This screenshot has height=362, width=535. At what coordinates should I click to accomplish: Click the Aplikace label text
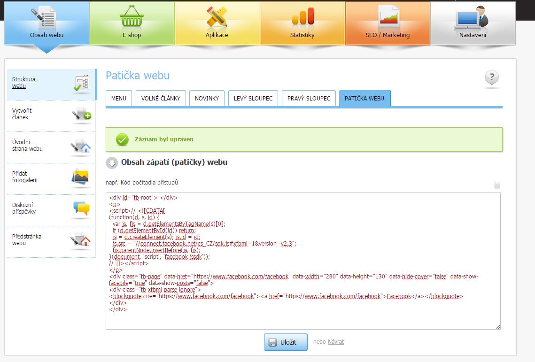pyautogui.click(x=217, y=35)
